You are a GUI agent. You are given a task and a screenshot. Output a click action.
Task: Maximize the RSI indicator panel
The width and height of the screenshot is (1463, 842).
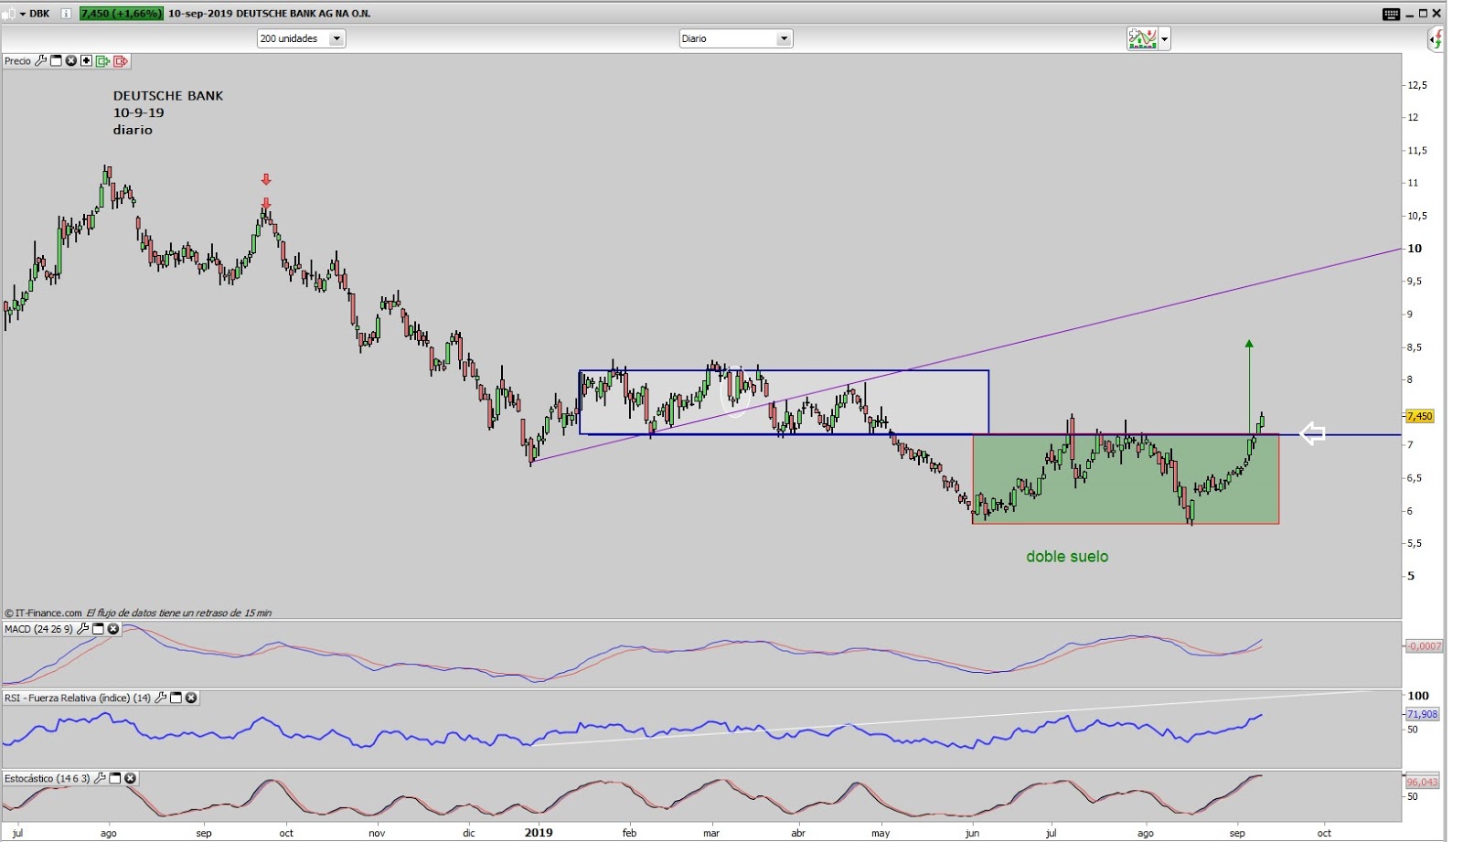click(176, 698)
